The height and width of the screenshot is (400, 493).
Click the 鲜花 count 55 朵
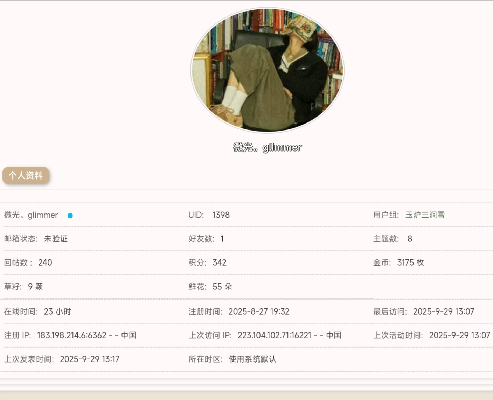(222, 287)
